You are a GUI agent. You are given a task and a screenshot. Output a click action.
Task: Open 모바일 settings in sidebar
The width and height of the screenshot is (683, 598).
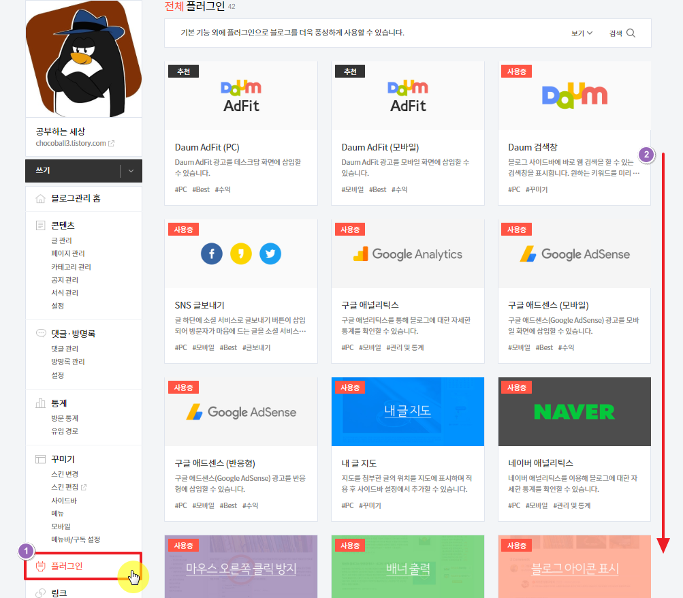(61, 526)
